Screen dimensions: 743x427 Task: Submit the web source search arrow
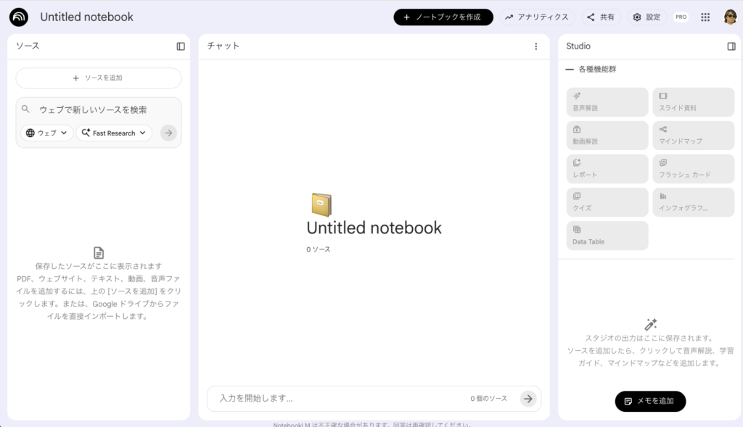pos(168,133)
